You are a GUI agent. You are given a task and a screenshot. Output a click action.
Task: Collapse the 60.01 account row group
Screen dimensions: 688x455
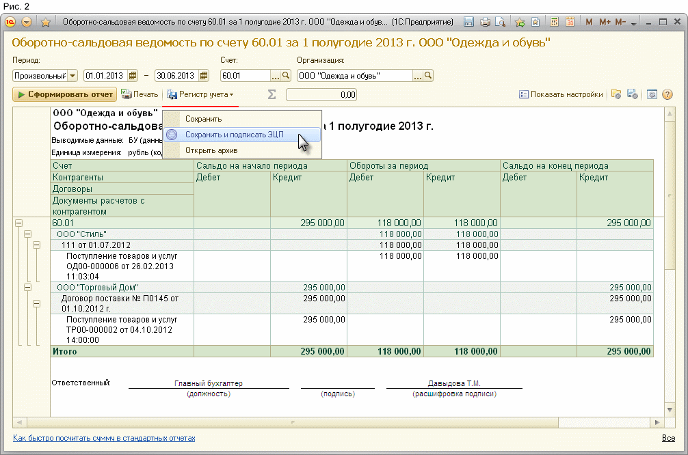tap(18, 223)
